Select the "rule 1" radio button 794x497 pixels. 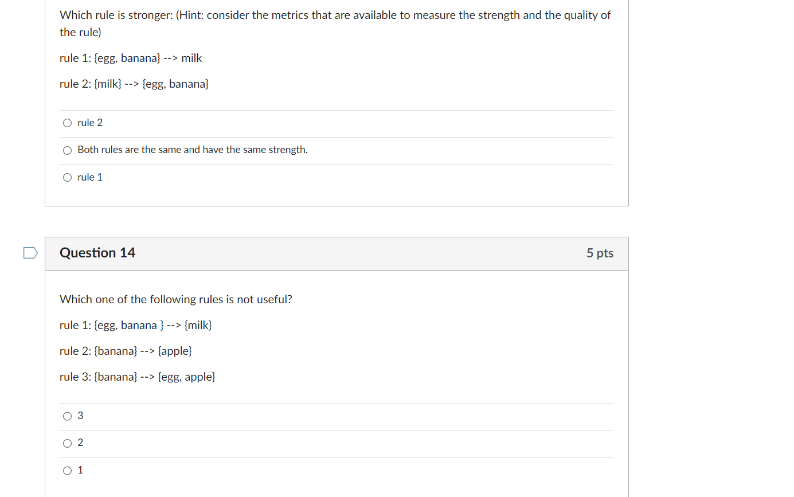click(67, 177)
